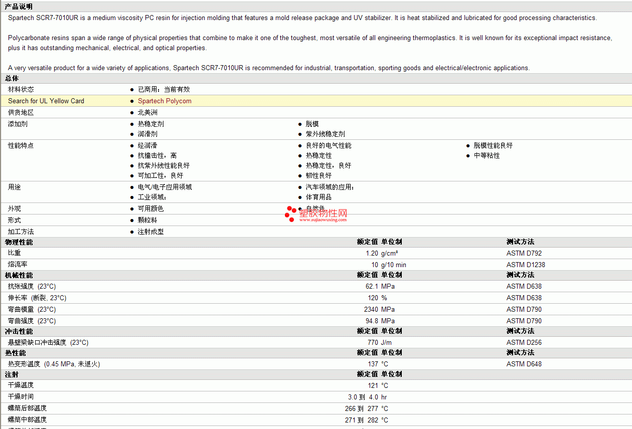Click the 体育用品 application entry
The image size is (632, 429).
point(319,197)
